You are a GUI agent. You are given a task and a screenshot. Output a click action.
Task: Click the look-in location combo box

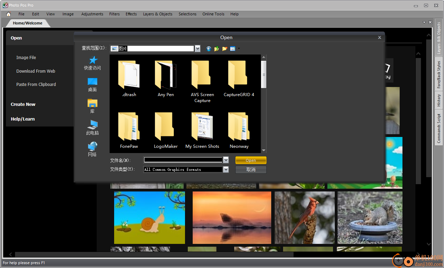click(155, 49)
